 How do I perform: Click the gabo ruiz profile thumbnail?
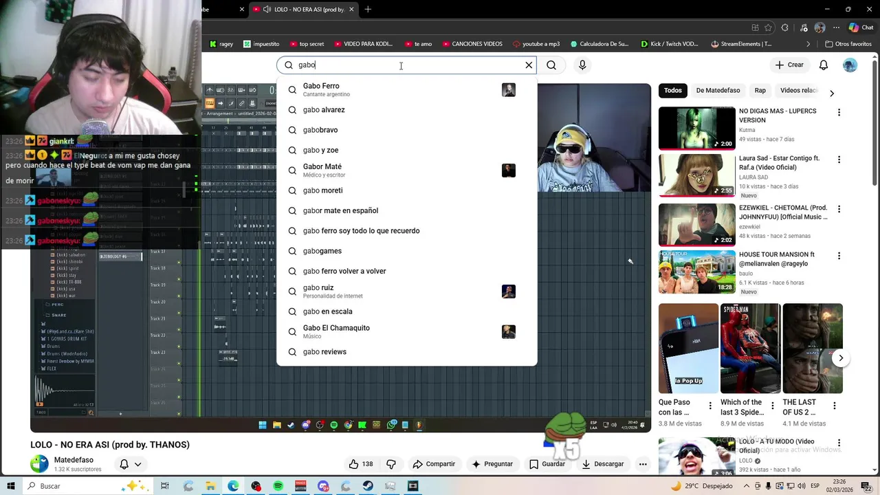click(509, 291)
